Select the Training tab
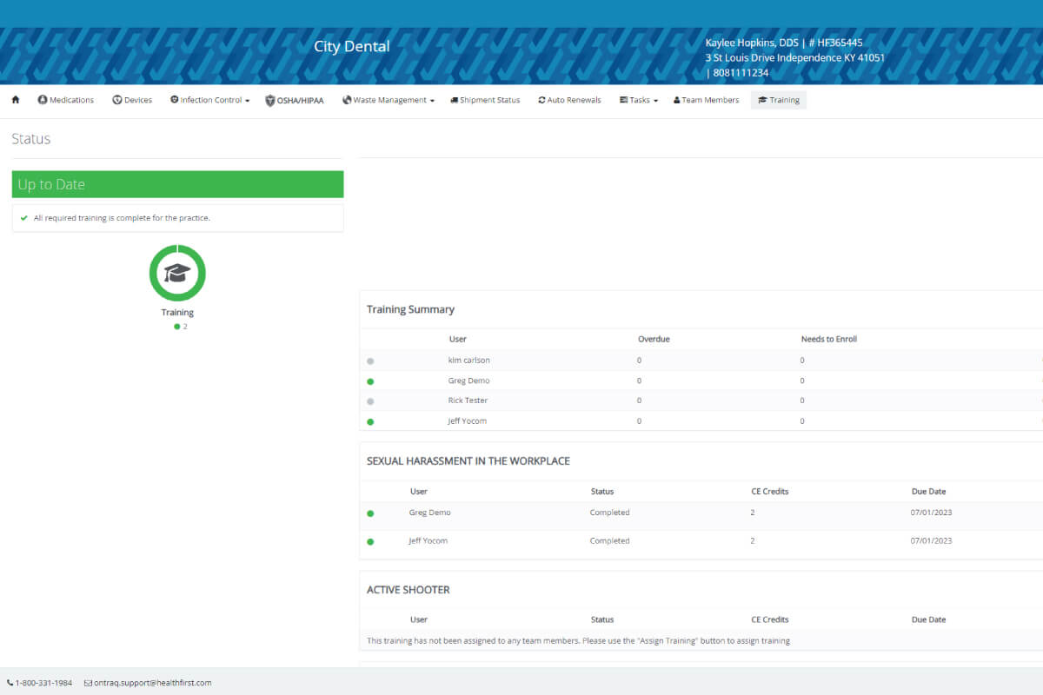Image resolution: width=1043 pixels, height=695 pixels. point(779,100)
